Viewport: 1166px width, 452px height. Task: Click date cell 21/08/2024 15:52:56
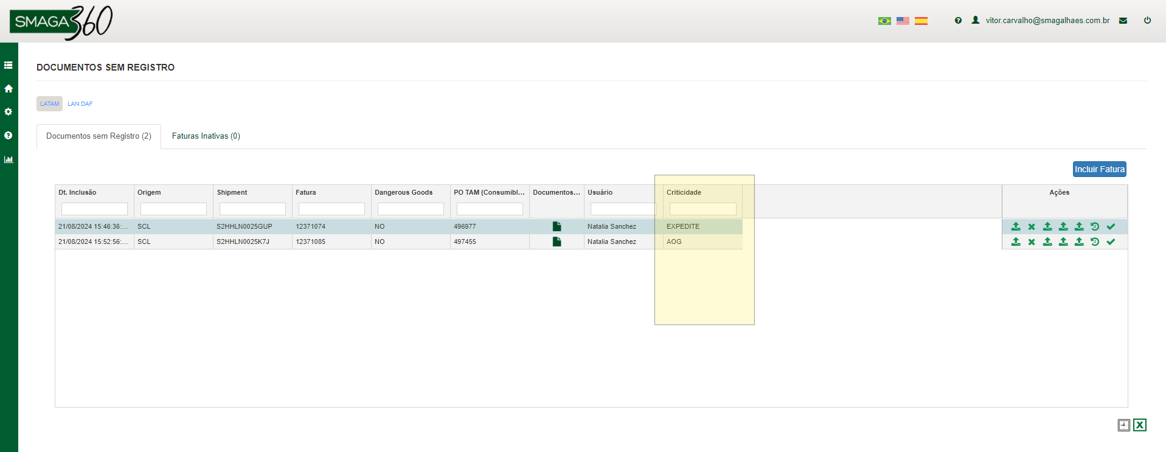[93, 242]
